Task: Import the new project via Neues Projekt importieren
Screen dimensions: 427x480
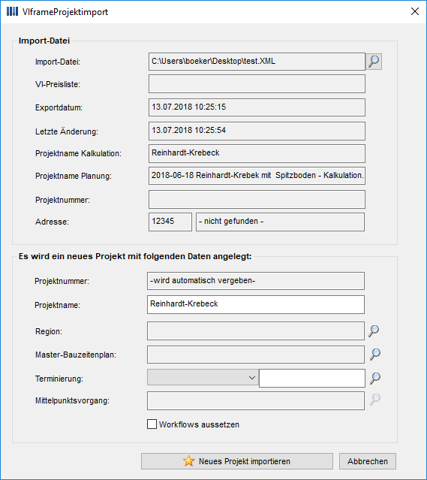Action: (237, 461)
